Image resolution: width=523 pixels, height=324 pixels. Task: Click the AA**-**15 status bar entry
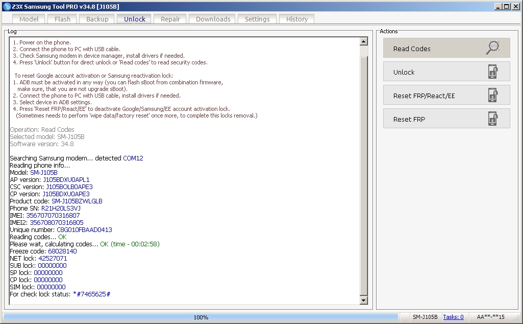(490, 317)
